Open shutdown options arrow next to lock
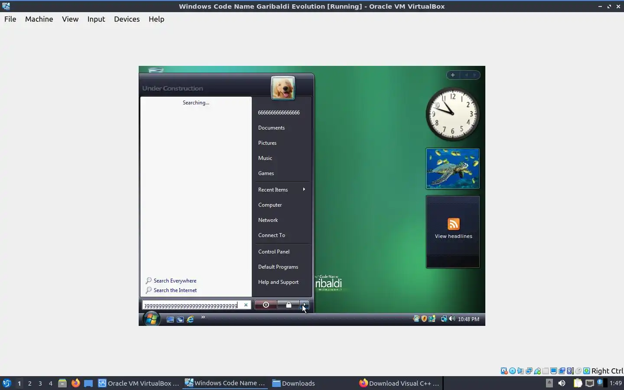 pos(305,305)
